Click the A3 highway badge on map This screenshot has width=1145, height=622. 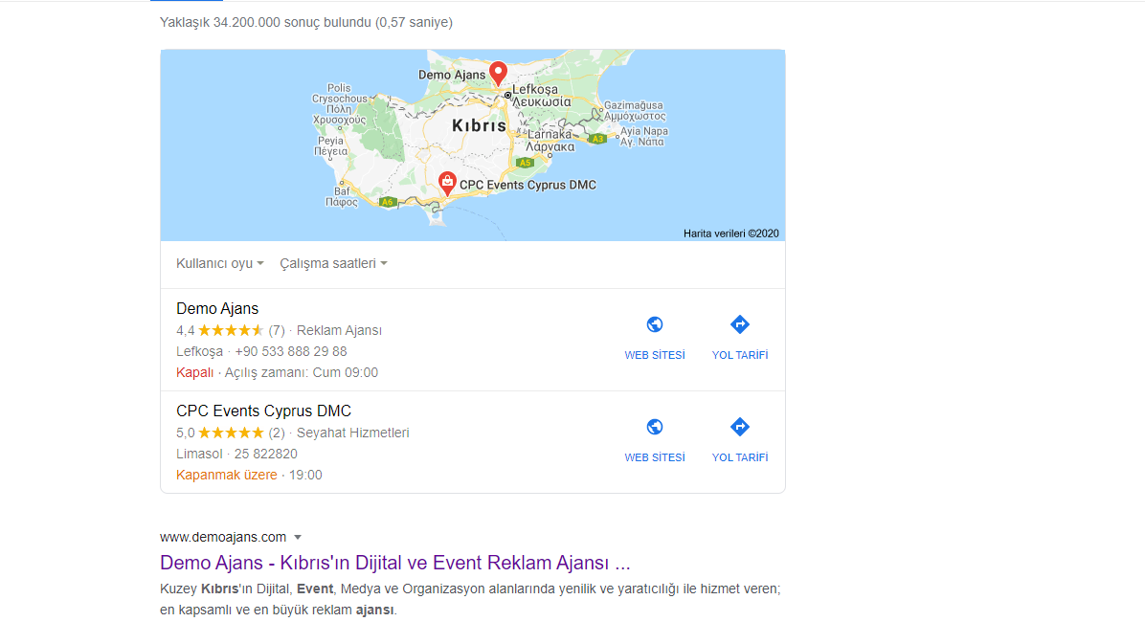click(x=598, y=139)
